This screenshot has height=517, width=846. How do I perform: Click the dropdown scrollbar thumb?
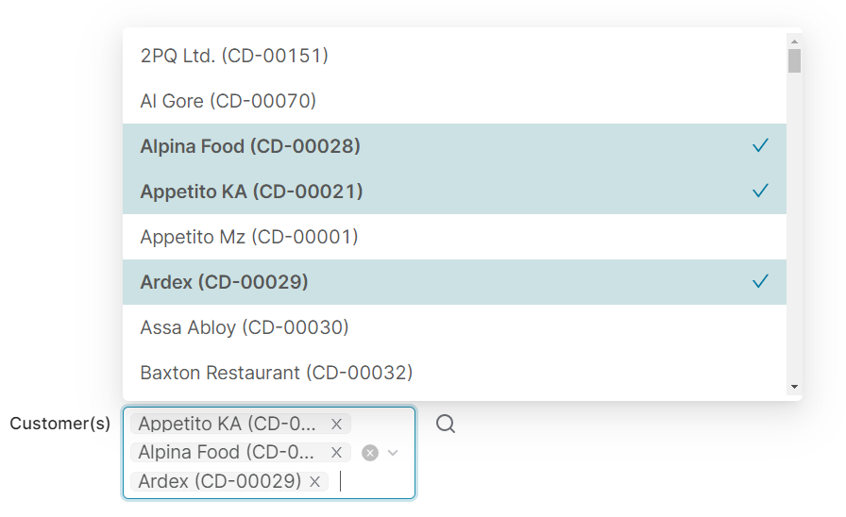point(794,61)
